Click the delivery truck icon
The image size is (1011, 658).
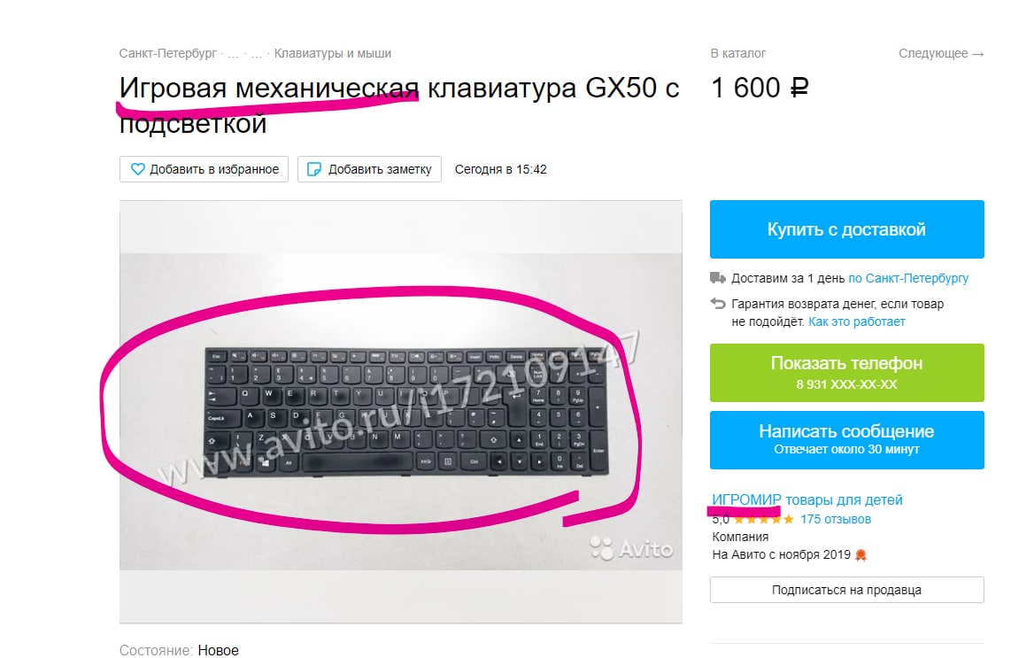tap(718, 278)
